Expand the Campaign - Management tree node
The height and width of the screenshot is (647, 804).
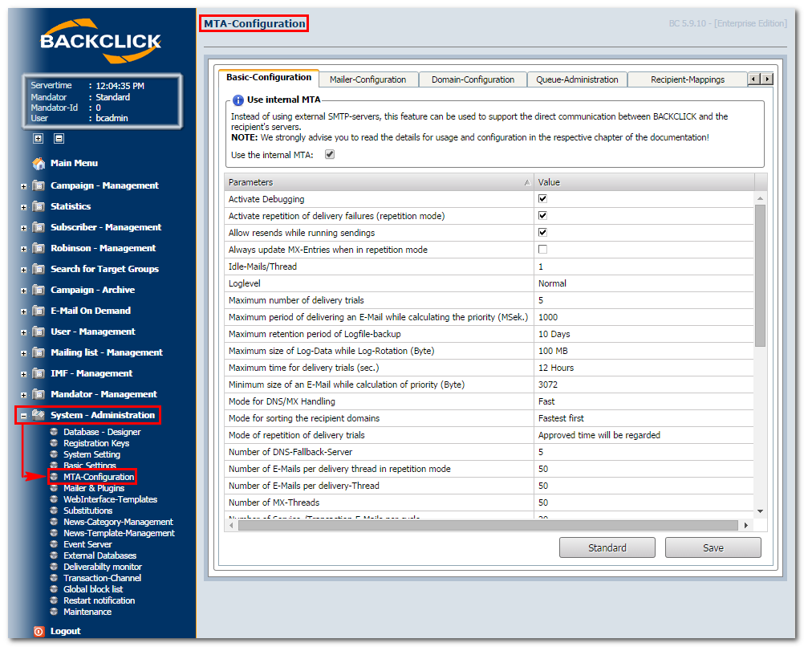click(x=23, y=186)
